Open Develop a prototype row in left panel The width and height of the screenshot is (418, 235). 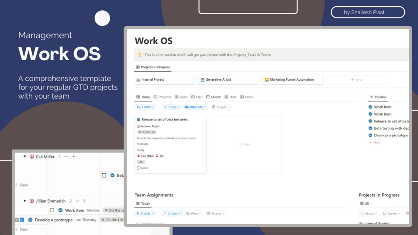tap(54, 220)
